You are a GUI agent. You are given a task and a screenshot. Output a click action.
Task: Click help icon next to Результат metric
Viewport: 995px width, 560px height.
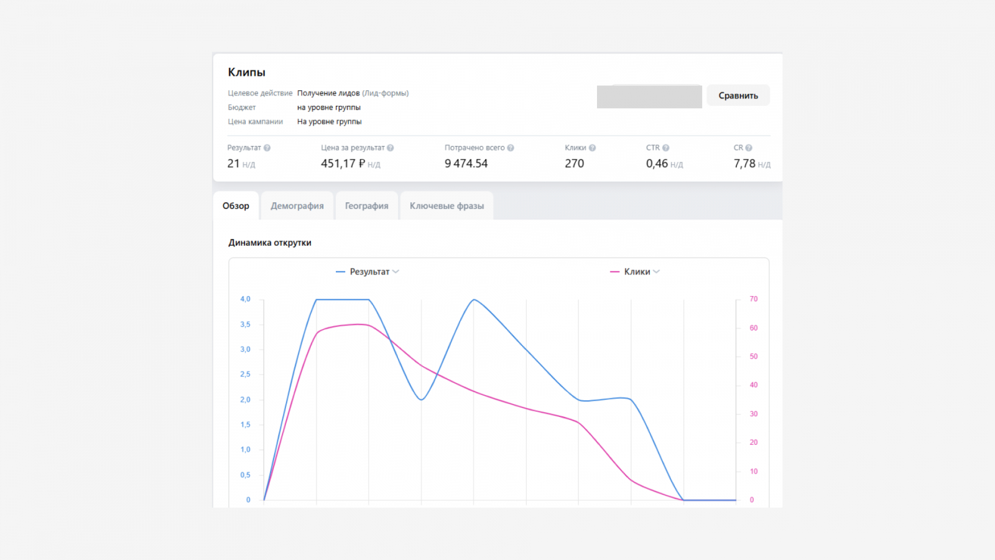click(x=267, y=148)
